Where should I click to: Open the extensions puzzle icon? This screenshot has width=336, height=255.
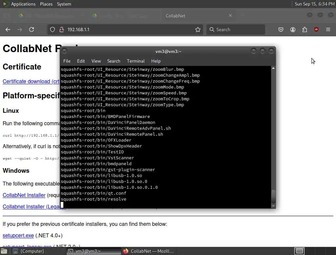tap(304, 29)
